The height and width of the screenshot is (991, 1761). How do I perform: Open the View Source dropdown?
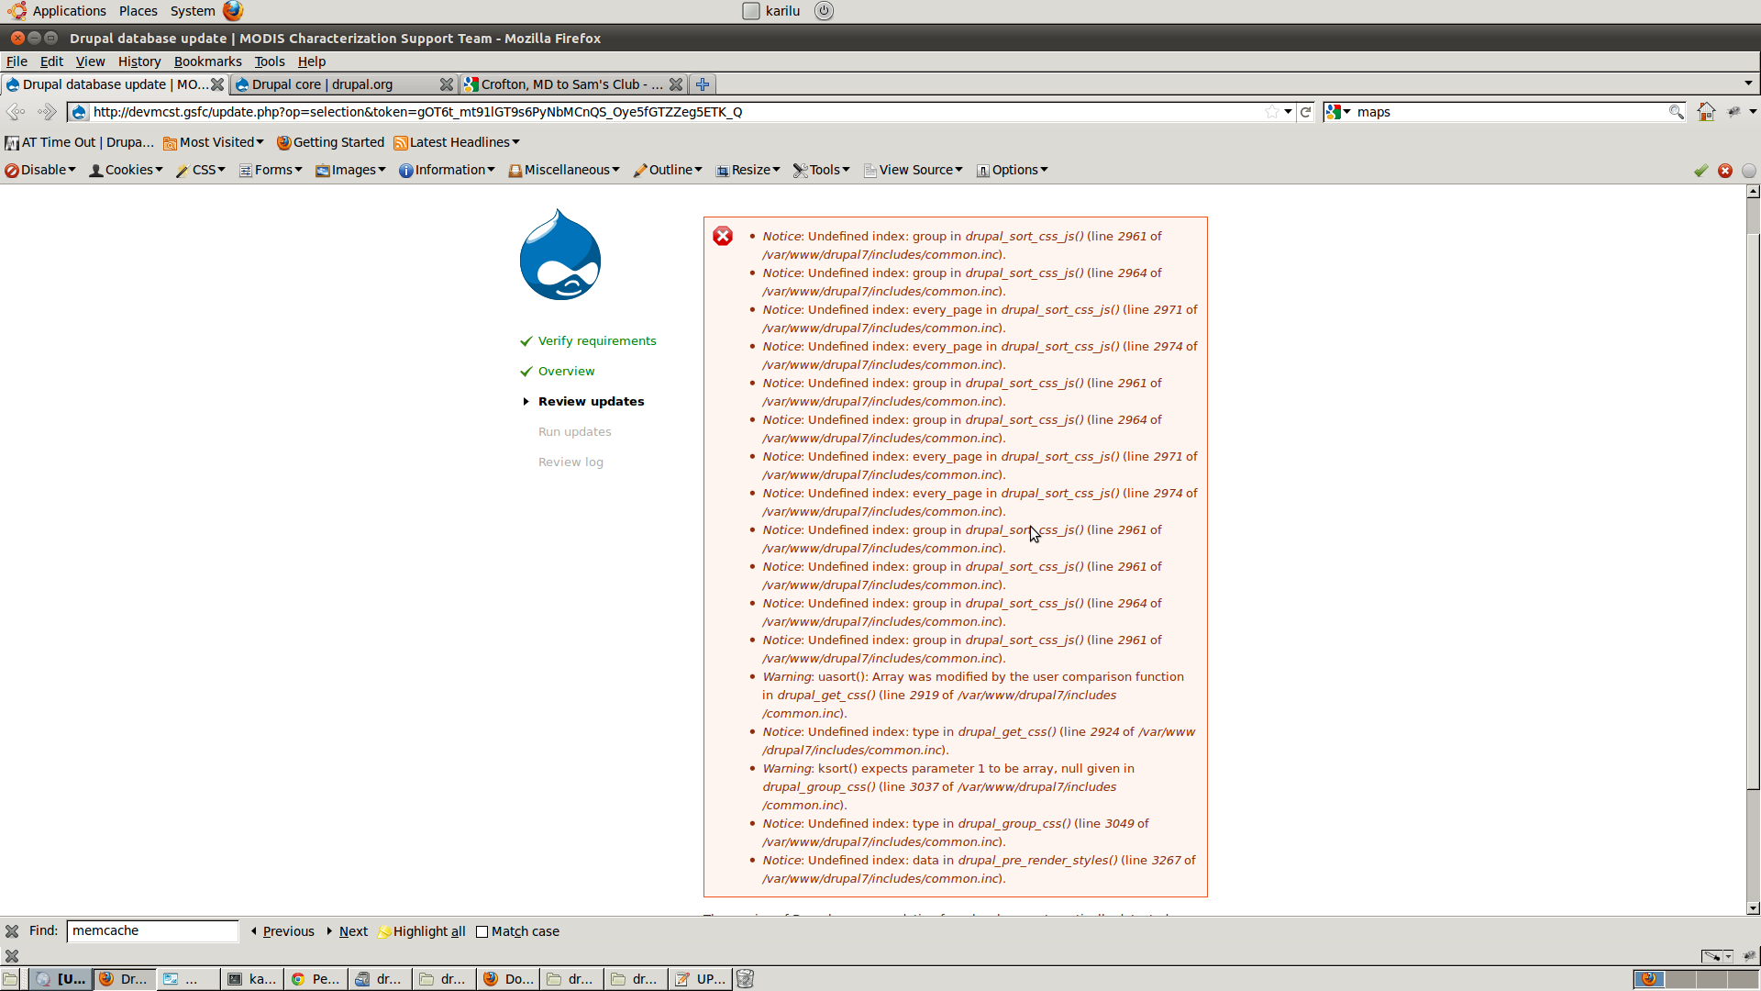tap(914, 170)
